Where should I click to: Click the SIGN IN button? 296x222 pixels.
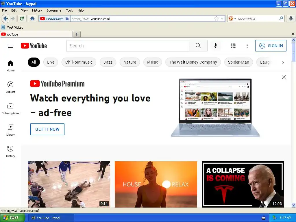pos(271,46)
